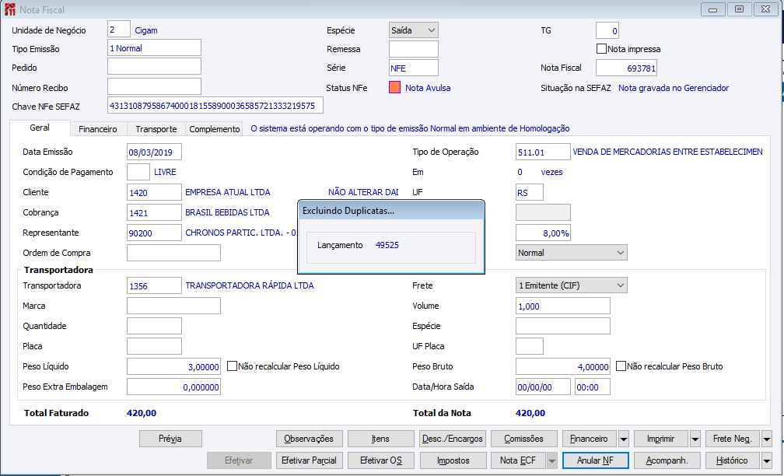The width and height of the screenshot is (784, 476).
Task: Switch to the Transporte tab
Action: click(x=156, y=129)
